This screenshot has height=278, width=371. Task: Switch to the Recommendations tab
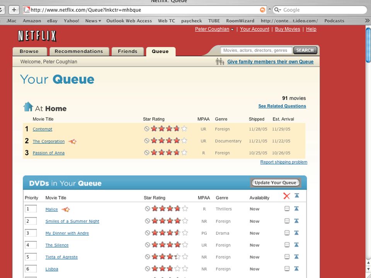[x=79, y=51]
